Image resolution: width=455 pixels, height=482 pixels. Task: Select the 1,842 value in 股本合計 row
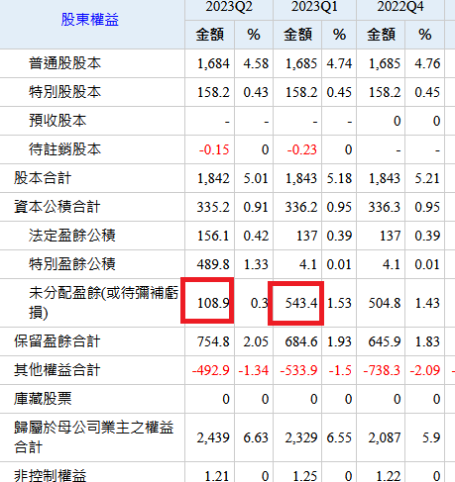pos(213,178)
